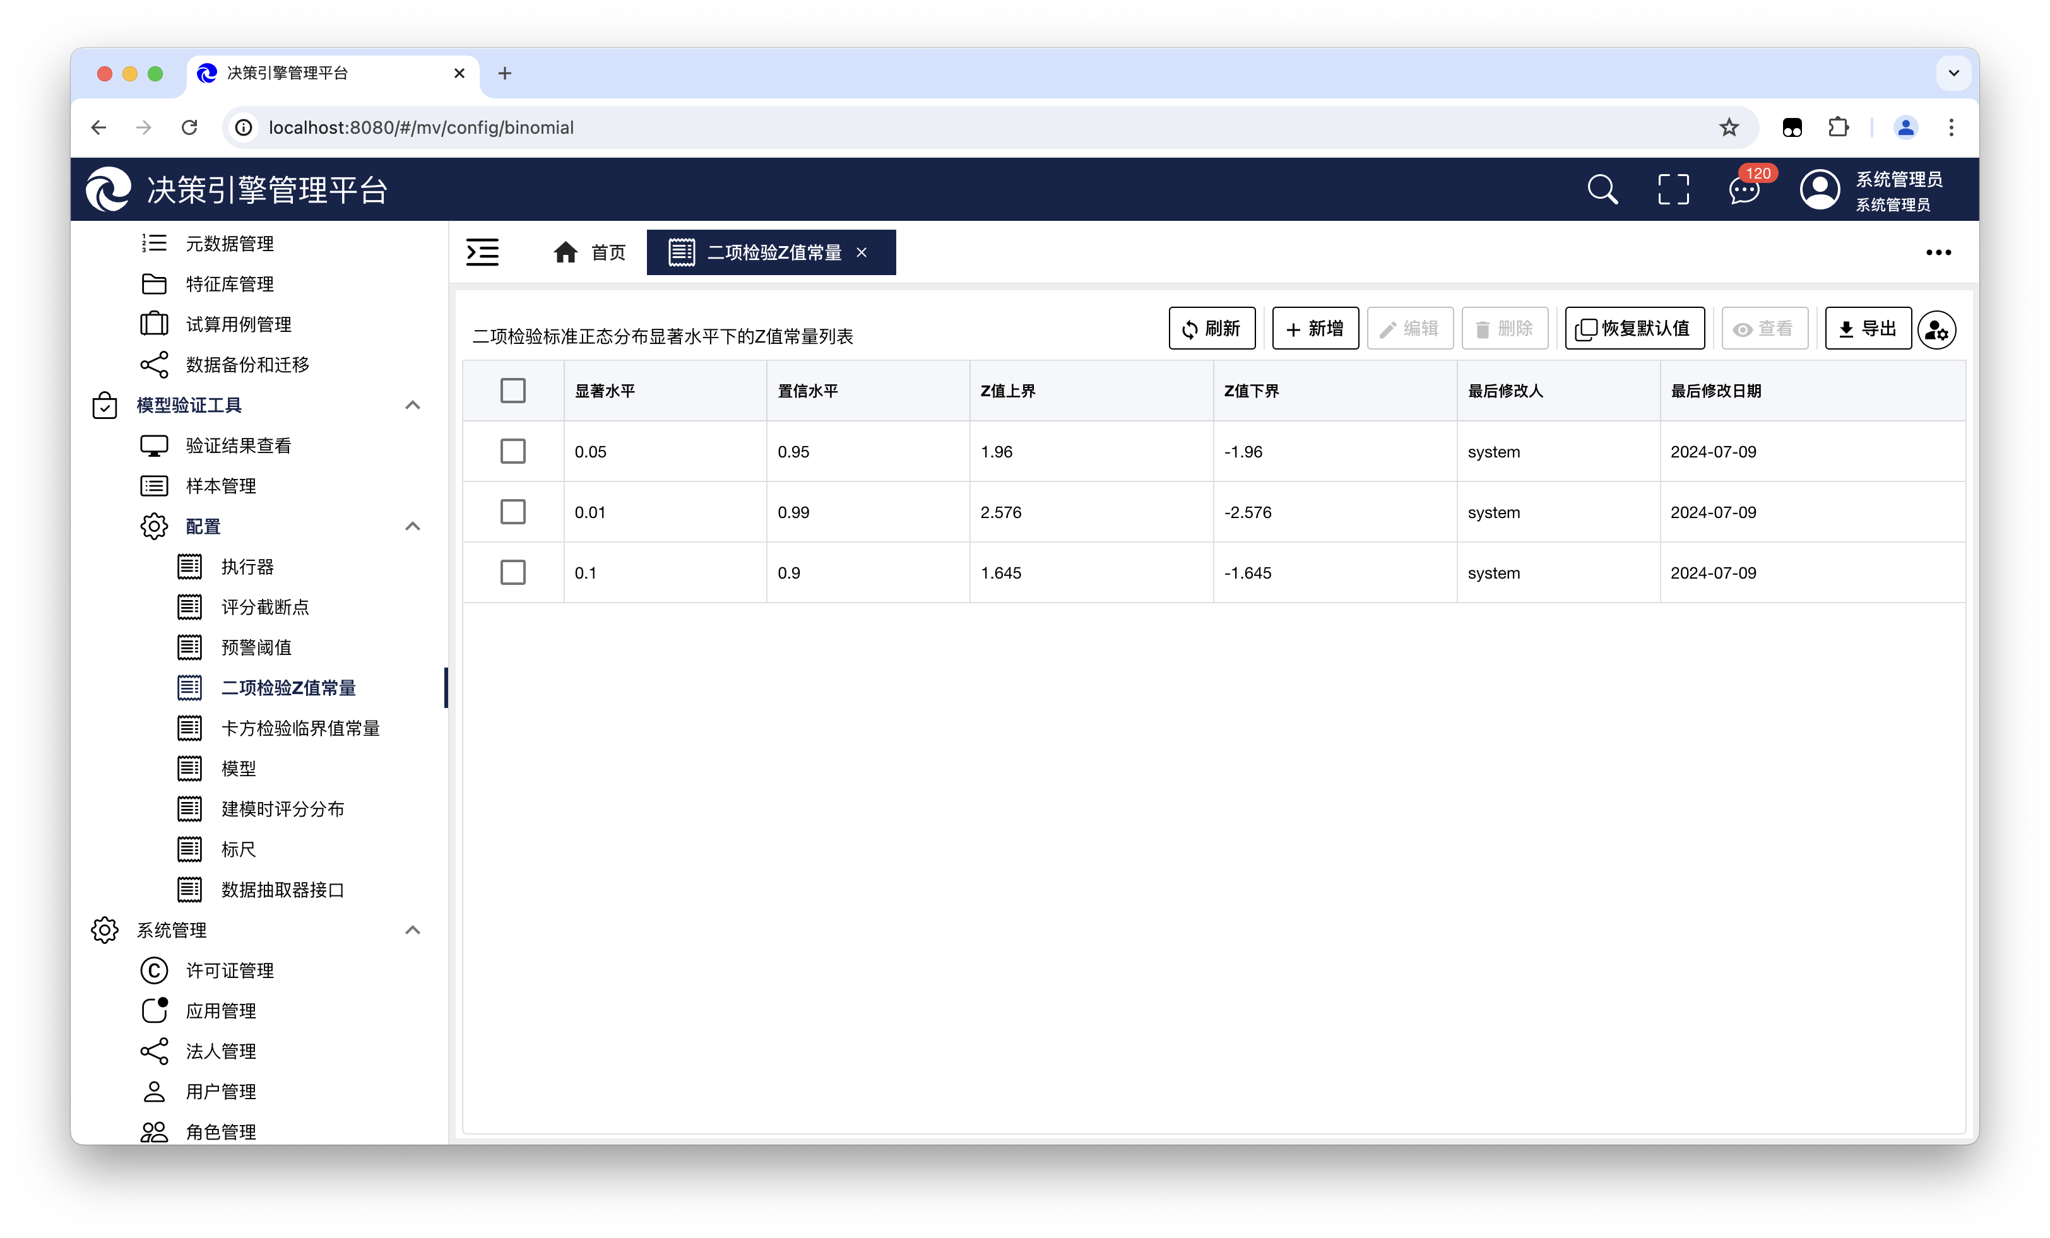Open messages icon with 120 badge
This screenshot has height=1238, width=2050.
(x=1745, y=190)
